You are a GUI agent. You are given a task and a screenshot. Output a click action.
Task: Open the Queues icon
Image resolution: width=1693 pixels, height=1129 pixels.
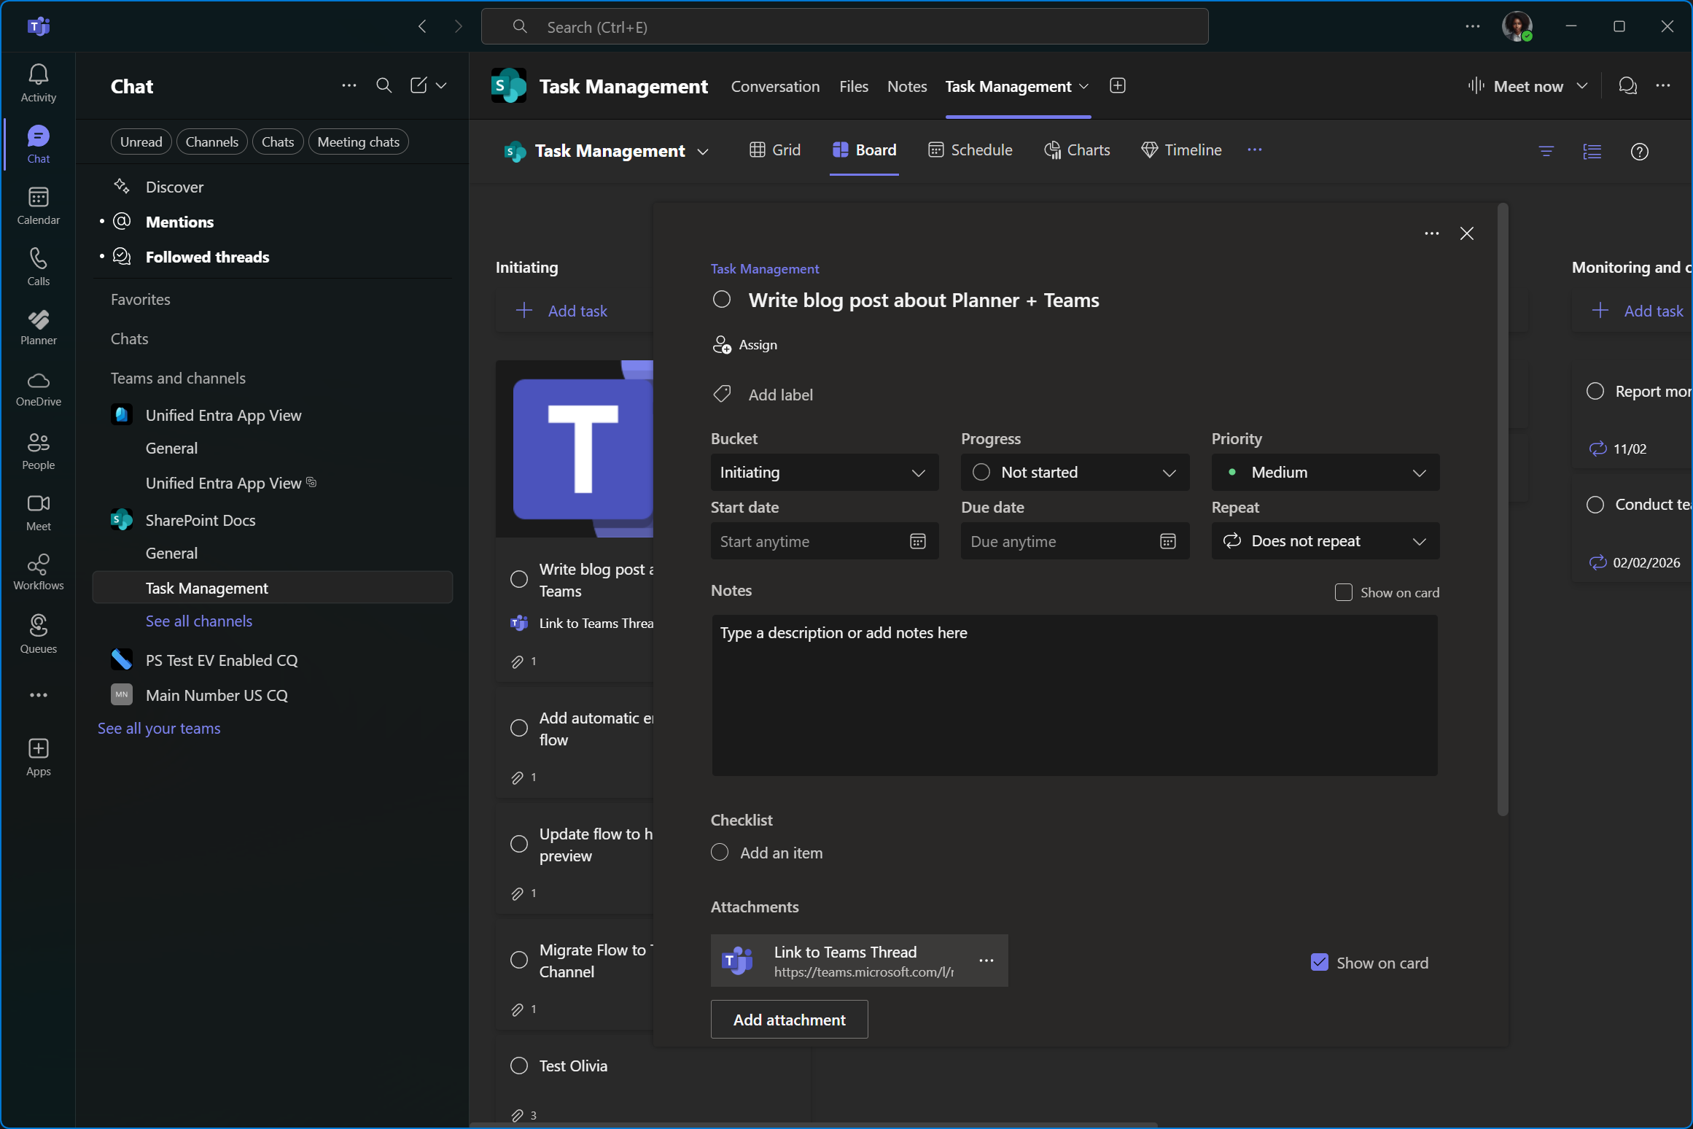[38, 625]
